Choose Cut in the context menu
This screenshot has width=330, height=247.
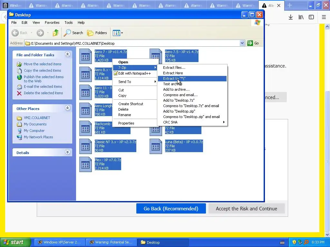pos(135,90)
